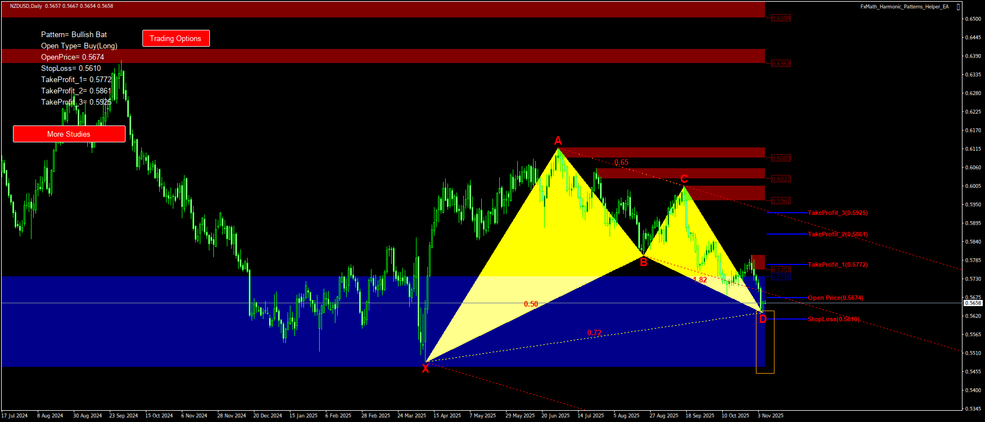Click the 0.65 ratio label on the AC line
This screenshot has height=422, width=985.
pyautogui.click(x=621, y=163)
